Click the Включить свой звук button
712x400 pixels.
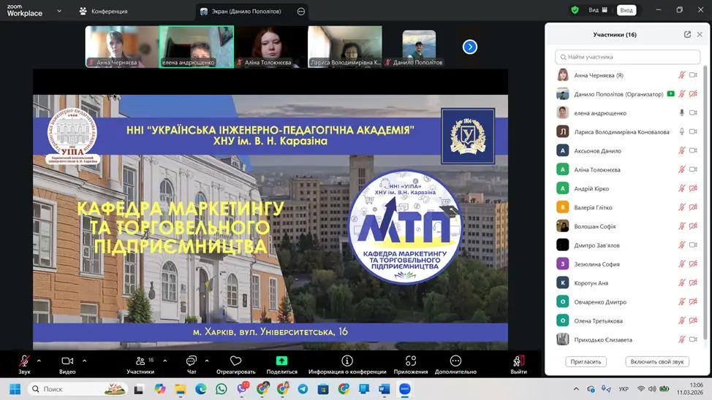tap(656, 361)
